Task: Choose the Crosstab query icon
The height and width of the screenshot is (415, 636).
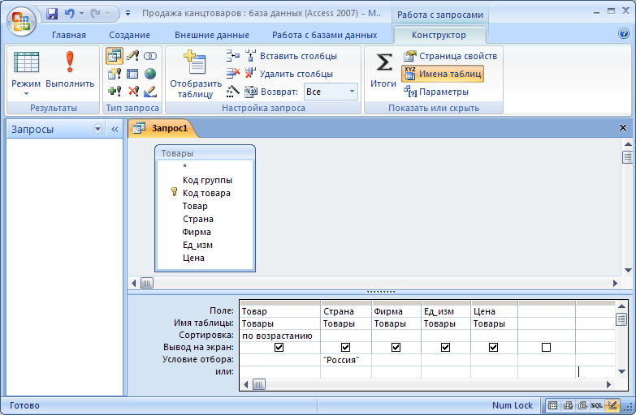Action: pos(132,74)
